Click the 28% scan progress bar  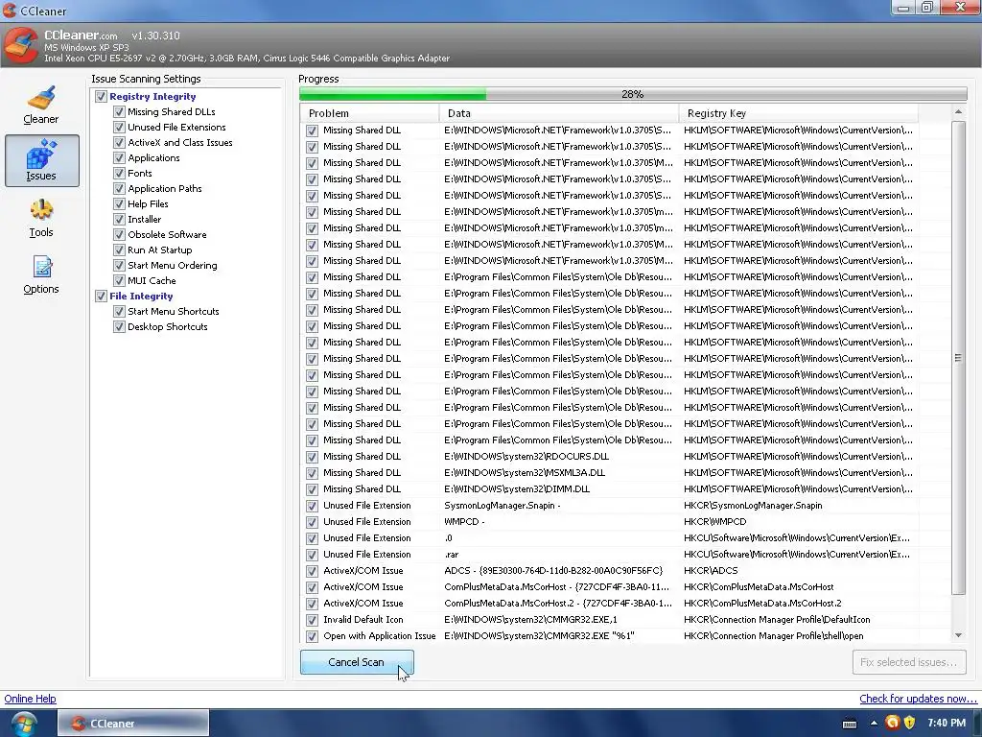[x=633, y=94]
